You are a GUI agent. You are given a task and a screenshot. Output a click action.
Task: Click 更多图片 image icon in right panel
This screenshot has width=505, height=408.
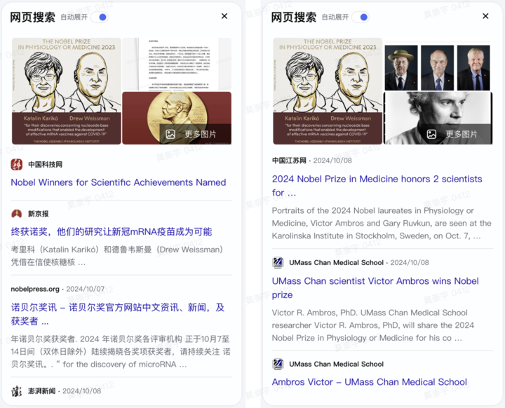431,135
